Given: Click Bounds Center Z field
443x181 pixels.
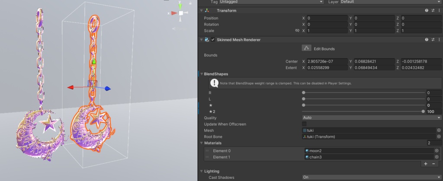Looking at the screenshot, I should [421, 61].
